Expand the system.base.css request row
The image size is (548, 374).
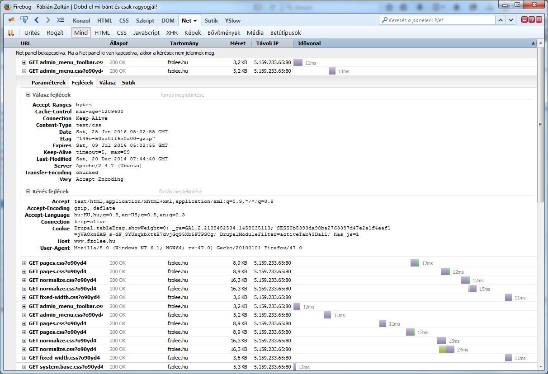(24, 366)
